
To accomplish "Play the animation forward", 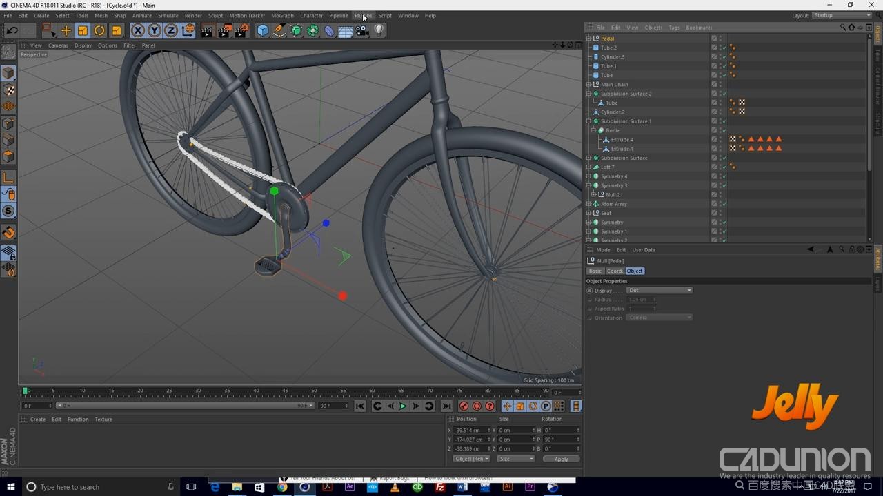I will tap(403, 406).
